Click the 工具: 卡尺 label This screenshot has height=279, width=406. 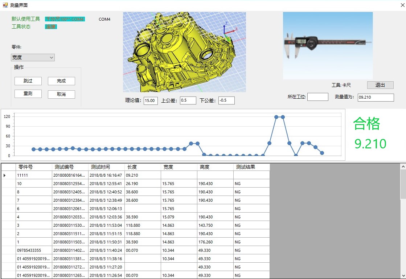(x=341, y=85)
